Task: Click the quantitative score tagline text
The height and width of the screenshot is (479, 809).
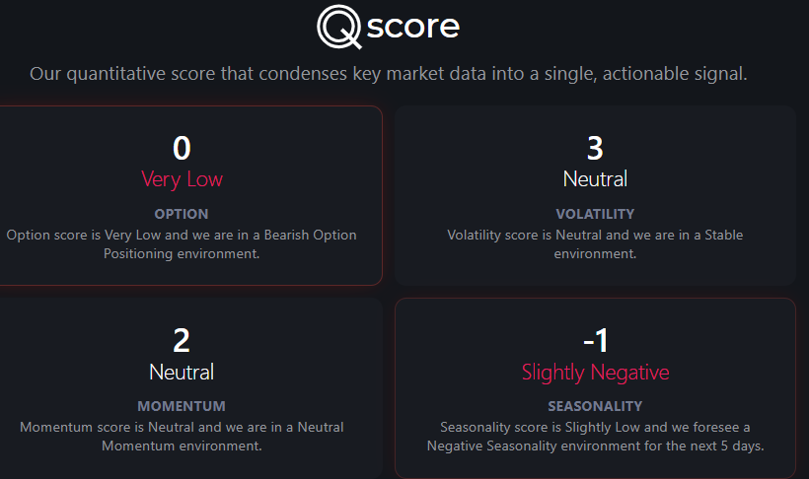Action: [x=389, y=74]
